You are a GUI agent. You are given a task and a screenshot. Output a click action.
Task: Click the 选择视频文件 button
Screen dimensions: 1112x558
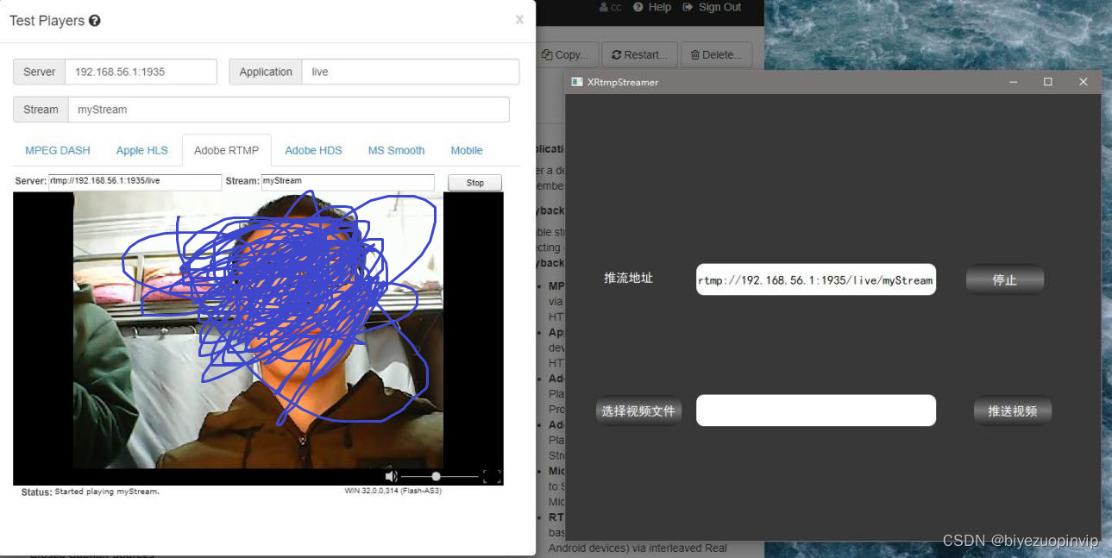tap(638, 411)
